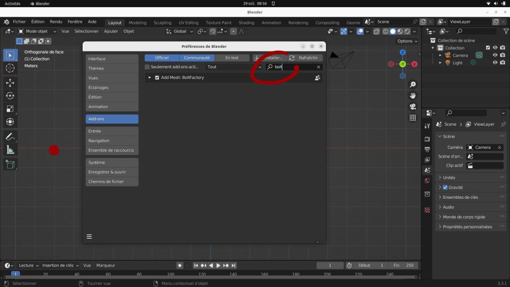Open the Global transform orientation dropdown
510x287 pixels.
click(180, 32)
